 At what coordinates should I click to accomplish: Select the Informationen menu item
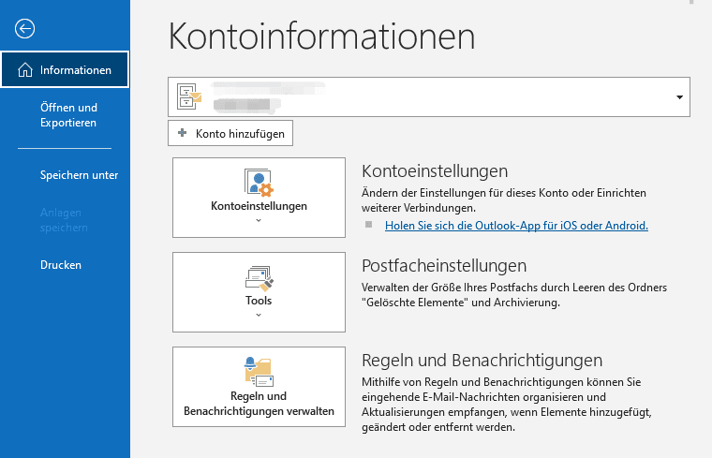pos(75,70)
